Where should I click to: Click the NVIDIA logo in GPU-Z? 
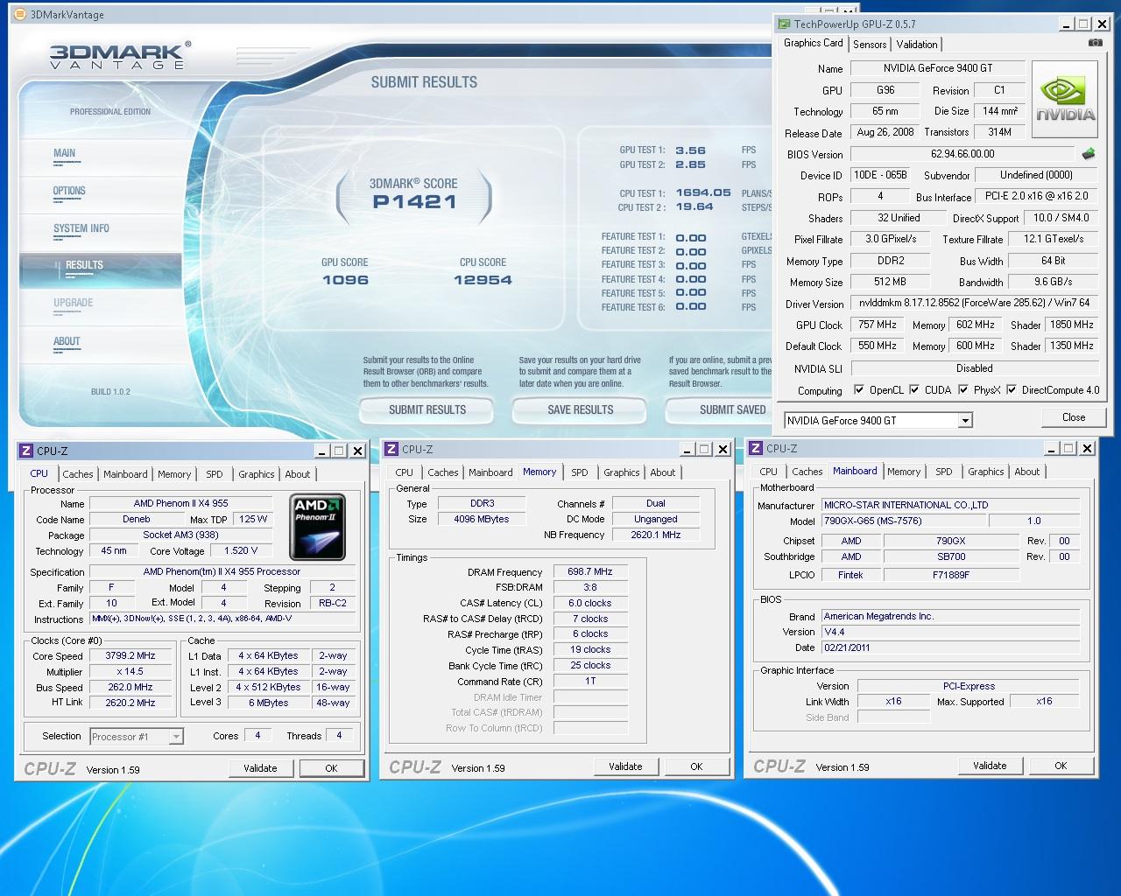point(1065,99)
